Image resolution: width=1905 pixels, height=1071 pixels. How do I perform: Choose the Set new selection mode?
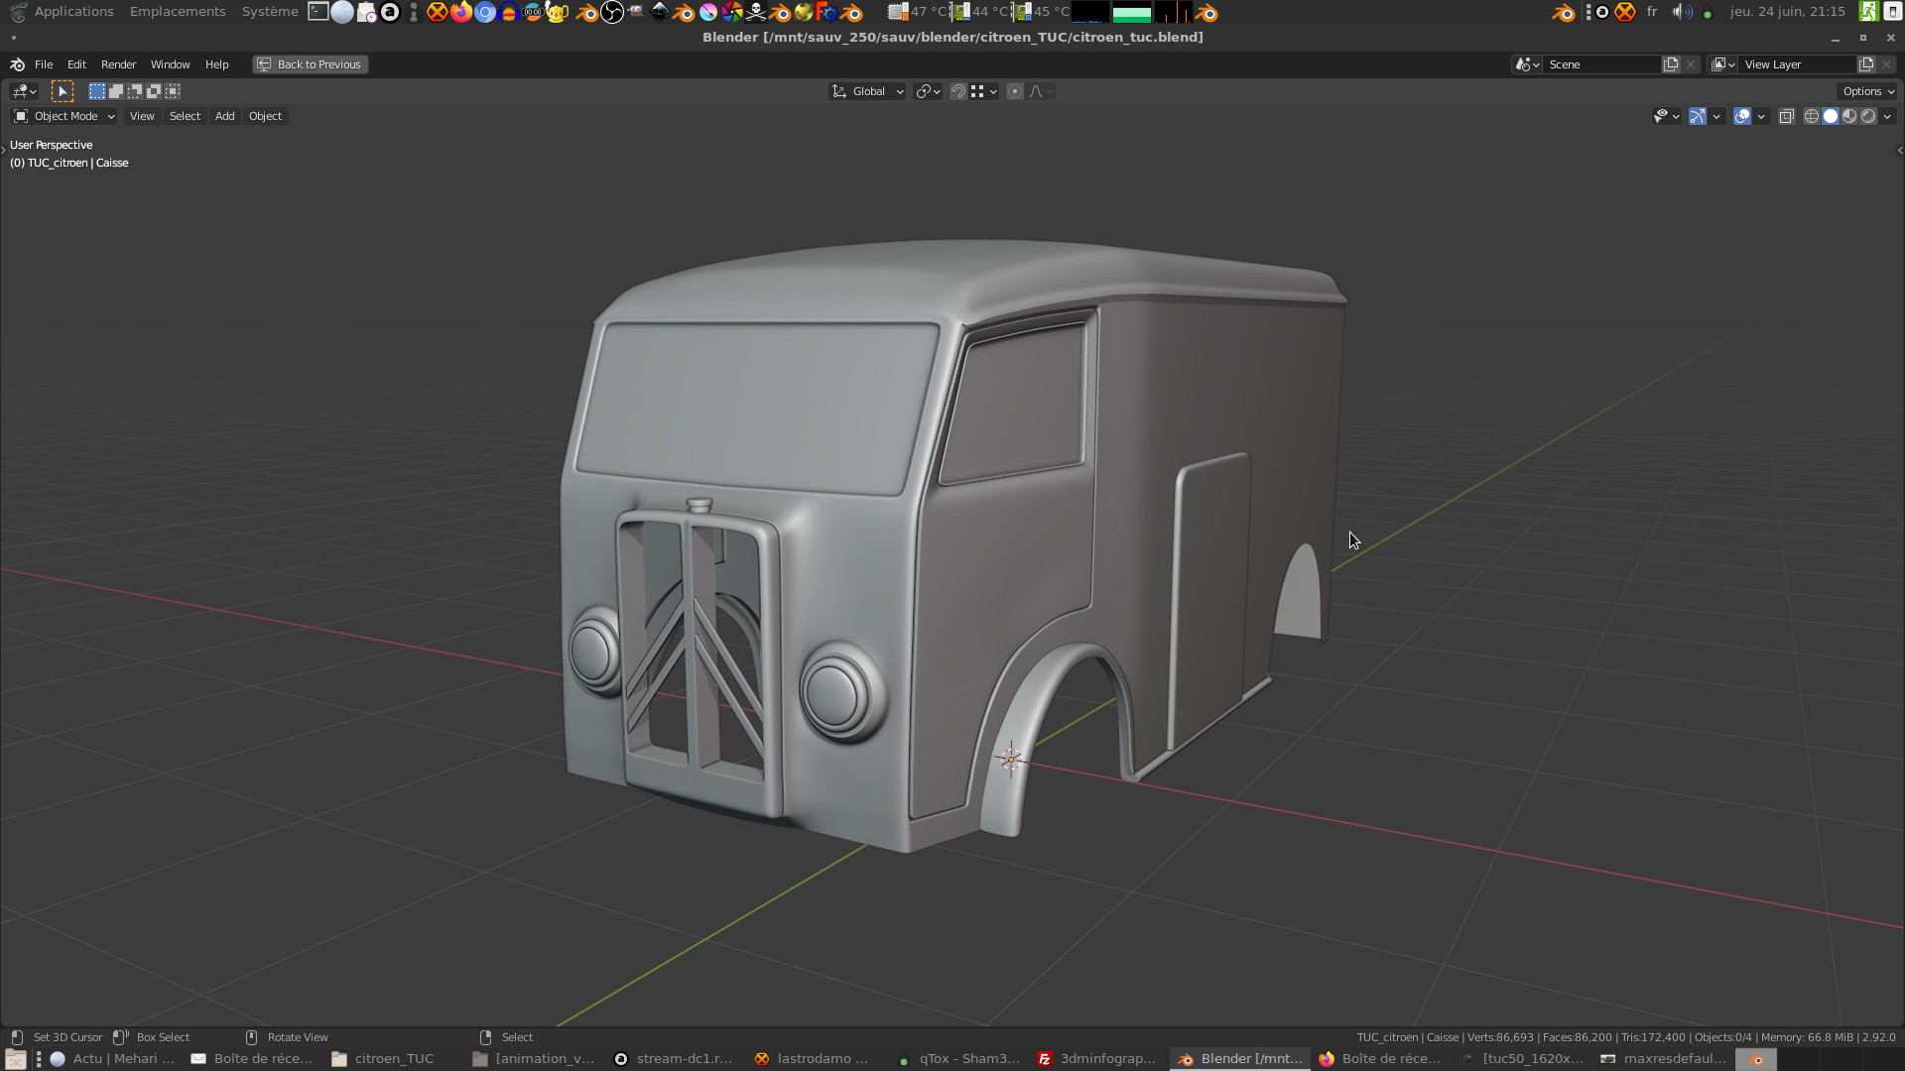pyautogui.click(x=96, y=91)
